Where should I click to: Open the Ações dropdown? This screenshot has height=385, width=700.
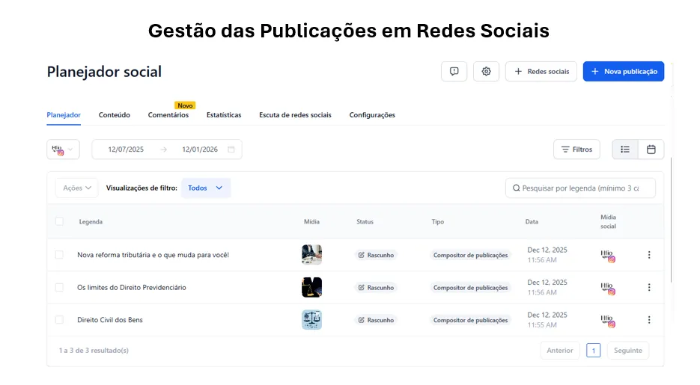tap(77, 188)
